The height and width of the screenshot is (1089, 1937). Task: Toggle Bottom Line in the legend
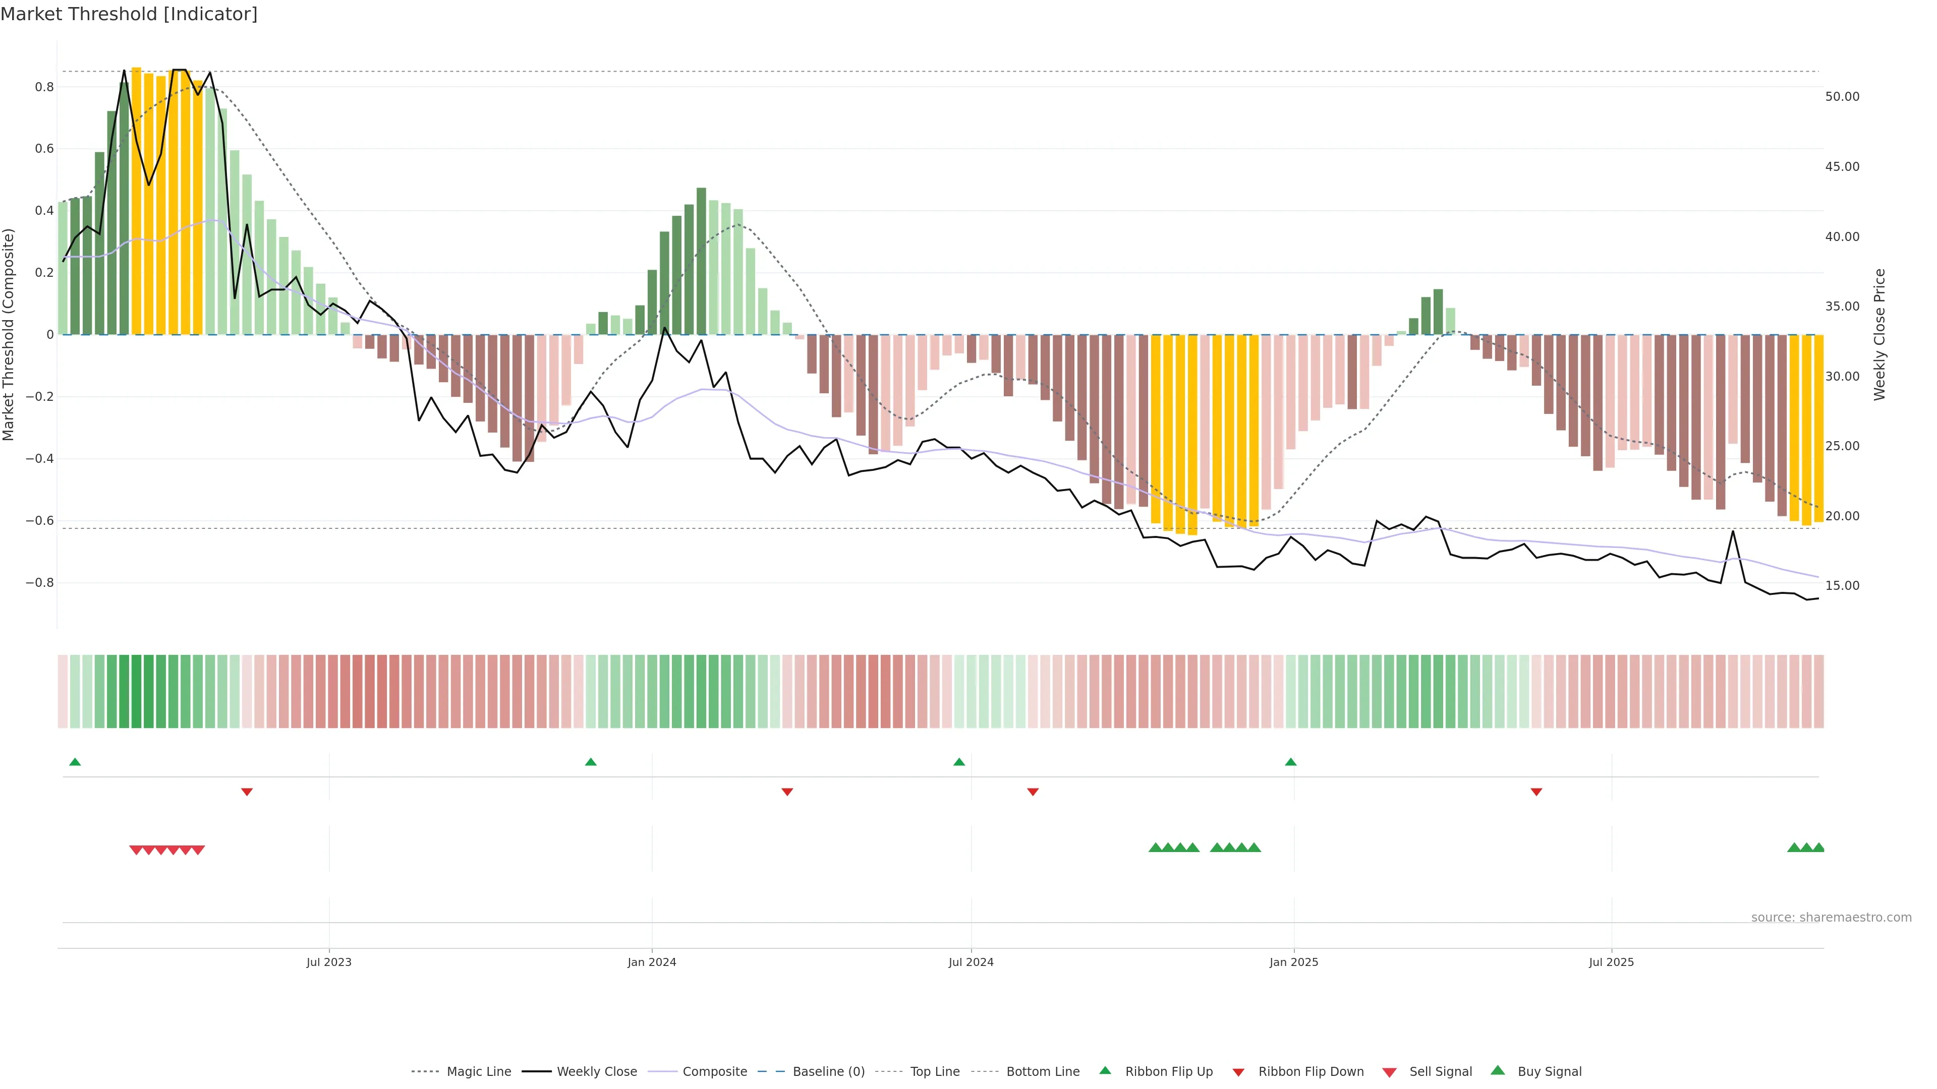(1042, 1072)
